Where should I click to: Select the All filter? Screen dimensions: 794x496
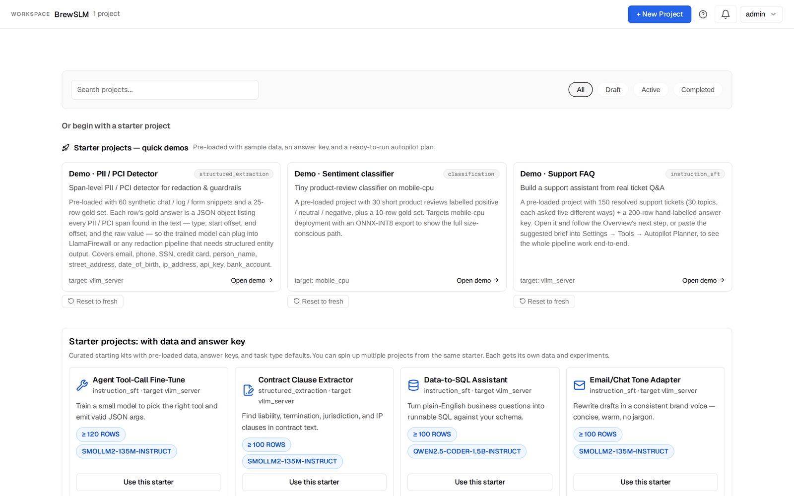581,90
